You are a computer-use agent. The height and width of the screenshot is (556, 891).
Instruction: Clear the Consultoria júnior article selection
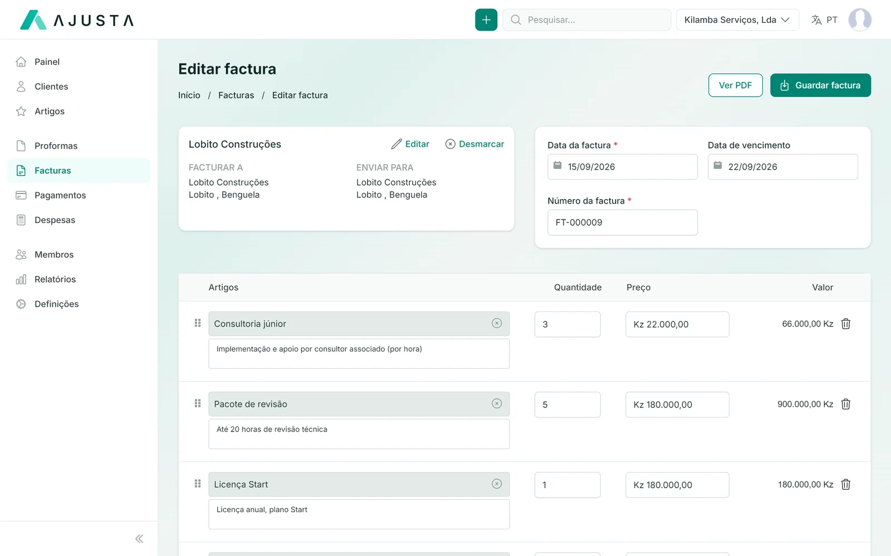(497, 323)
